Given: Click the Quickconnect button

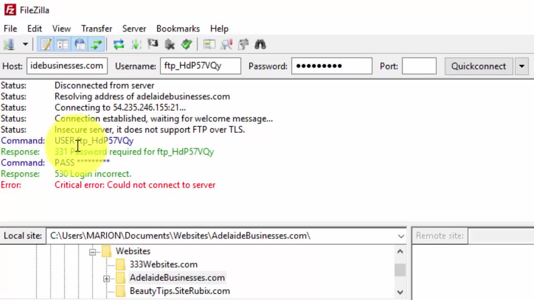Looking at the screenshot, I should (479, 66).
